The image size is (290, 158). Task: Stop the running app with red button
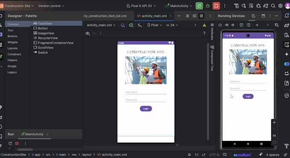point(216,6)
